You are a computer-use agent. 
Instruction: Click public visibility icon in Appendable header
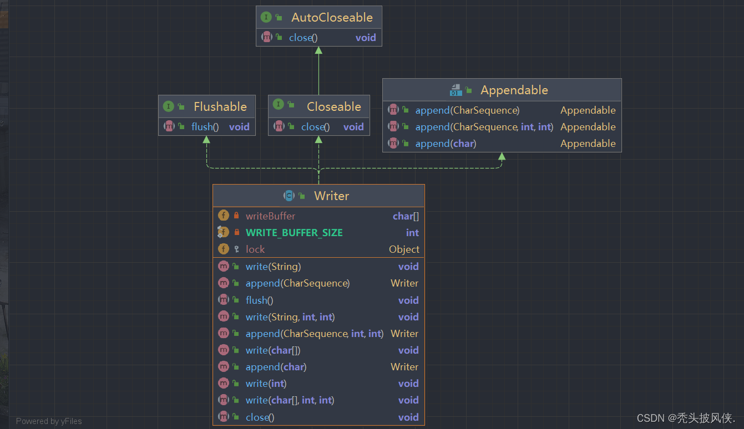click(469, 90)
